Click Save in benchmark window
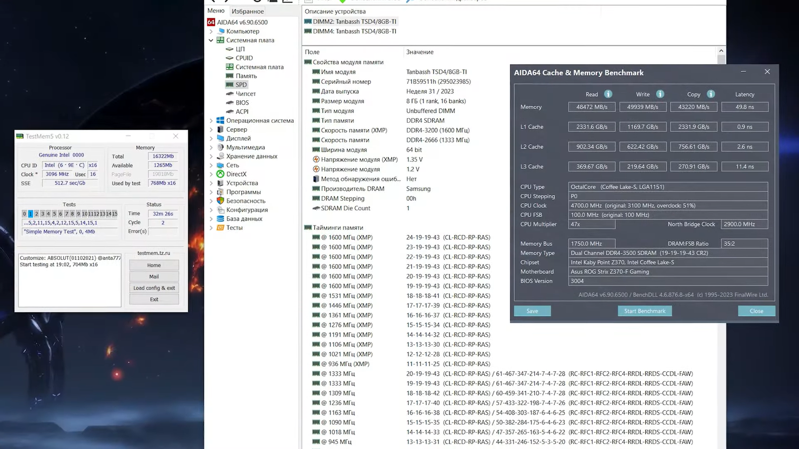799x449 pixels. pyautogui.click(x=532, y=311)
